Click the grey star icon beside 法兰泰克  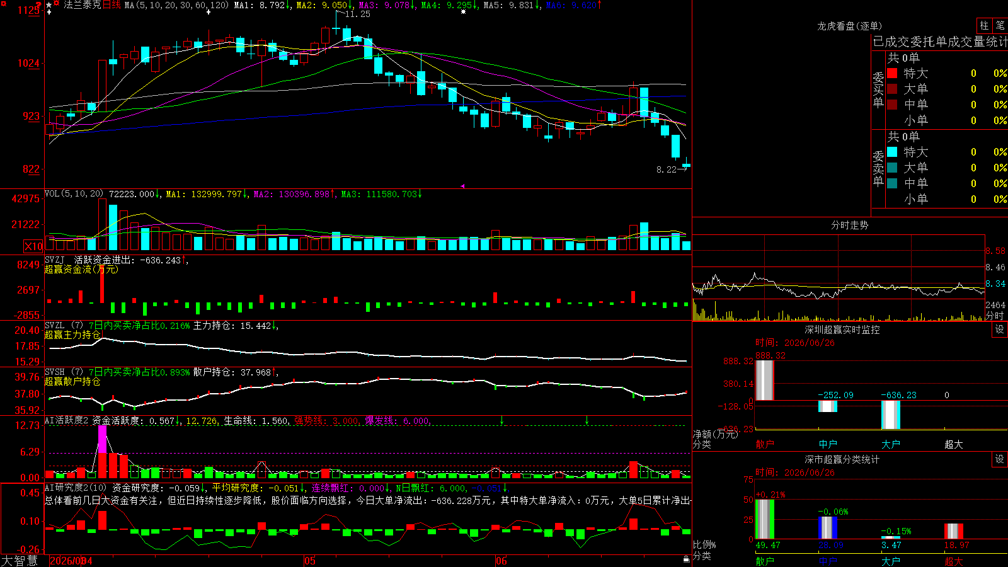(49, 5)
